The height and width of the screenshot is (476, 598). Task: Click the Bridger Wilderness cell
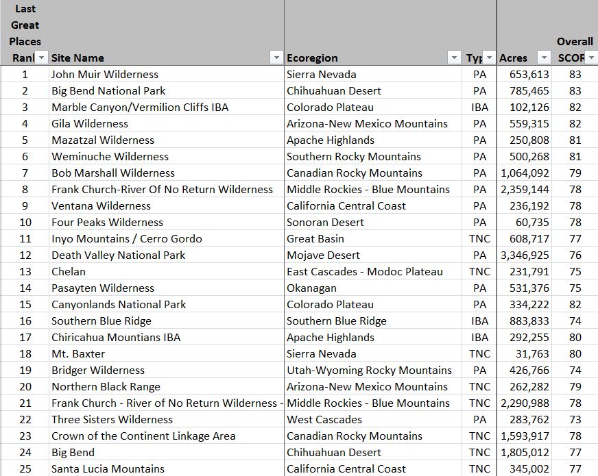tap(166, 370)
